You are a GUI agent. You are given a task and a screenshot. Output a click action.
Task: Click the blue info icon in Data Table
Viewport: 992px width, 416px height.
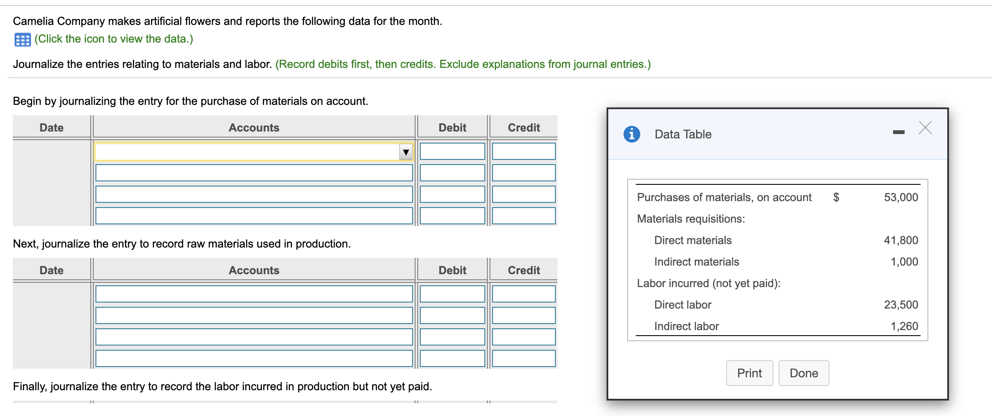pyautogui.click(x=632, y=134)
